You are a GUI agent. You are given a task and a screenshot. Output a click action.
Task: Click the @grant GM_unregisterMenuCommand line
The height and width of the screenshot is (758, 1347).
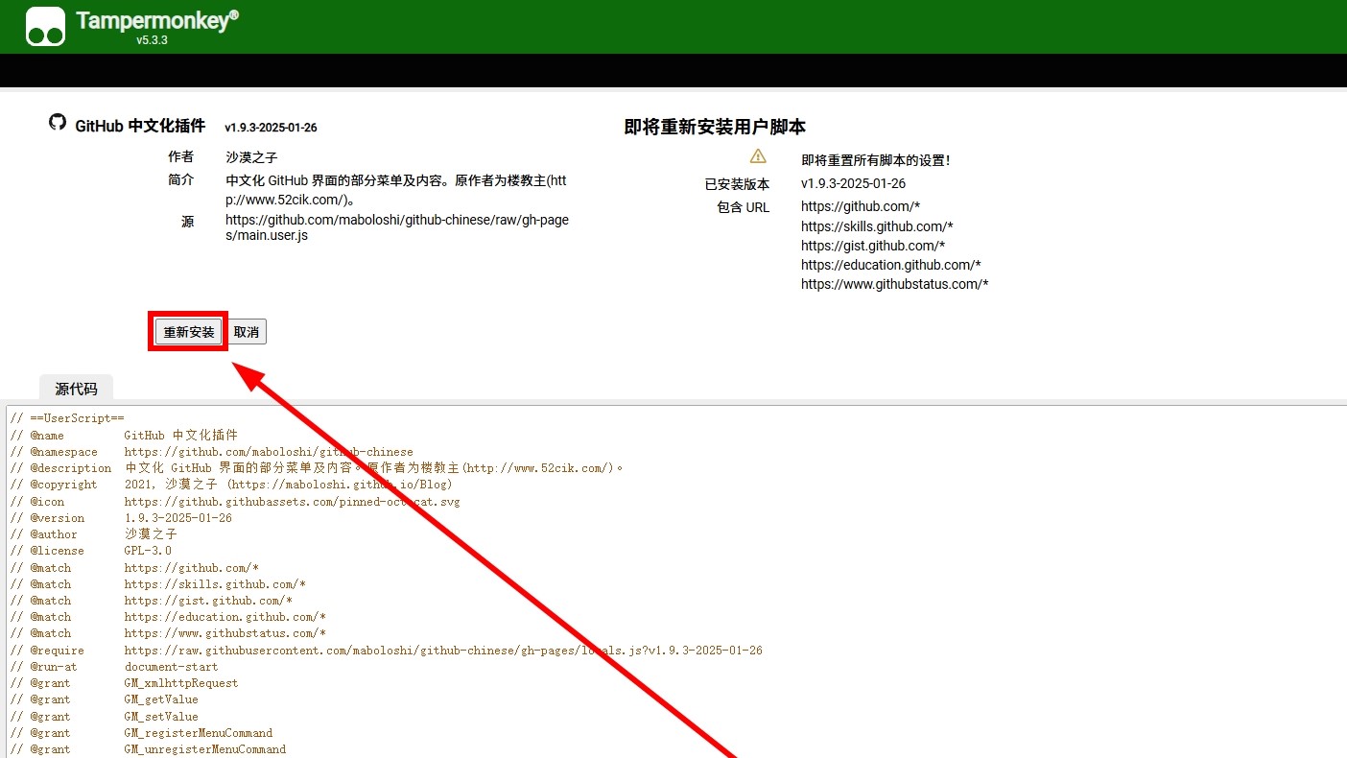[148, 749]
